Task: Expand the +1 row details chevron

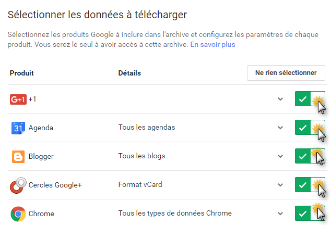Action: 280,99
